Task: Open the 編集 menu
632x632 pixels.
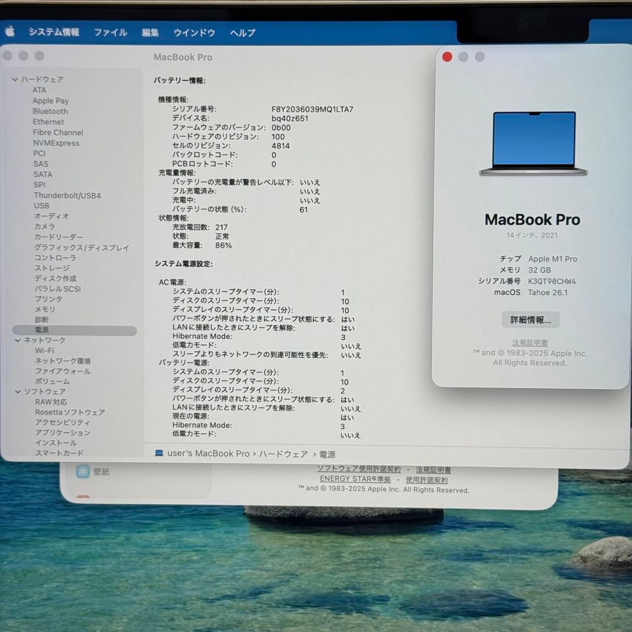Action: (x=150, y=33)
